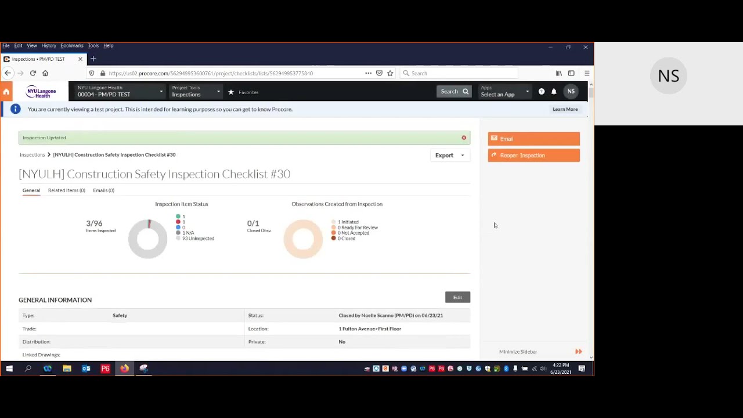
Task: Click the Firefox back arrow
Action: 8,73
